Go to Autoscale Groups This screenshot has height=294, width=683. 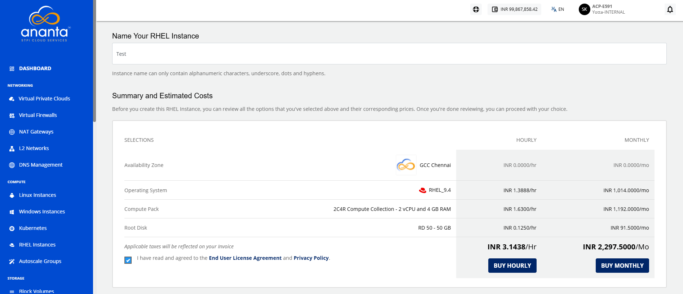[40, 261]
